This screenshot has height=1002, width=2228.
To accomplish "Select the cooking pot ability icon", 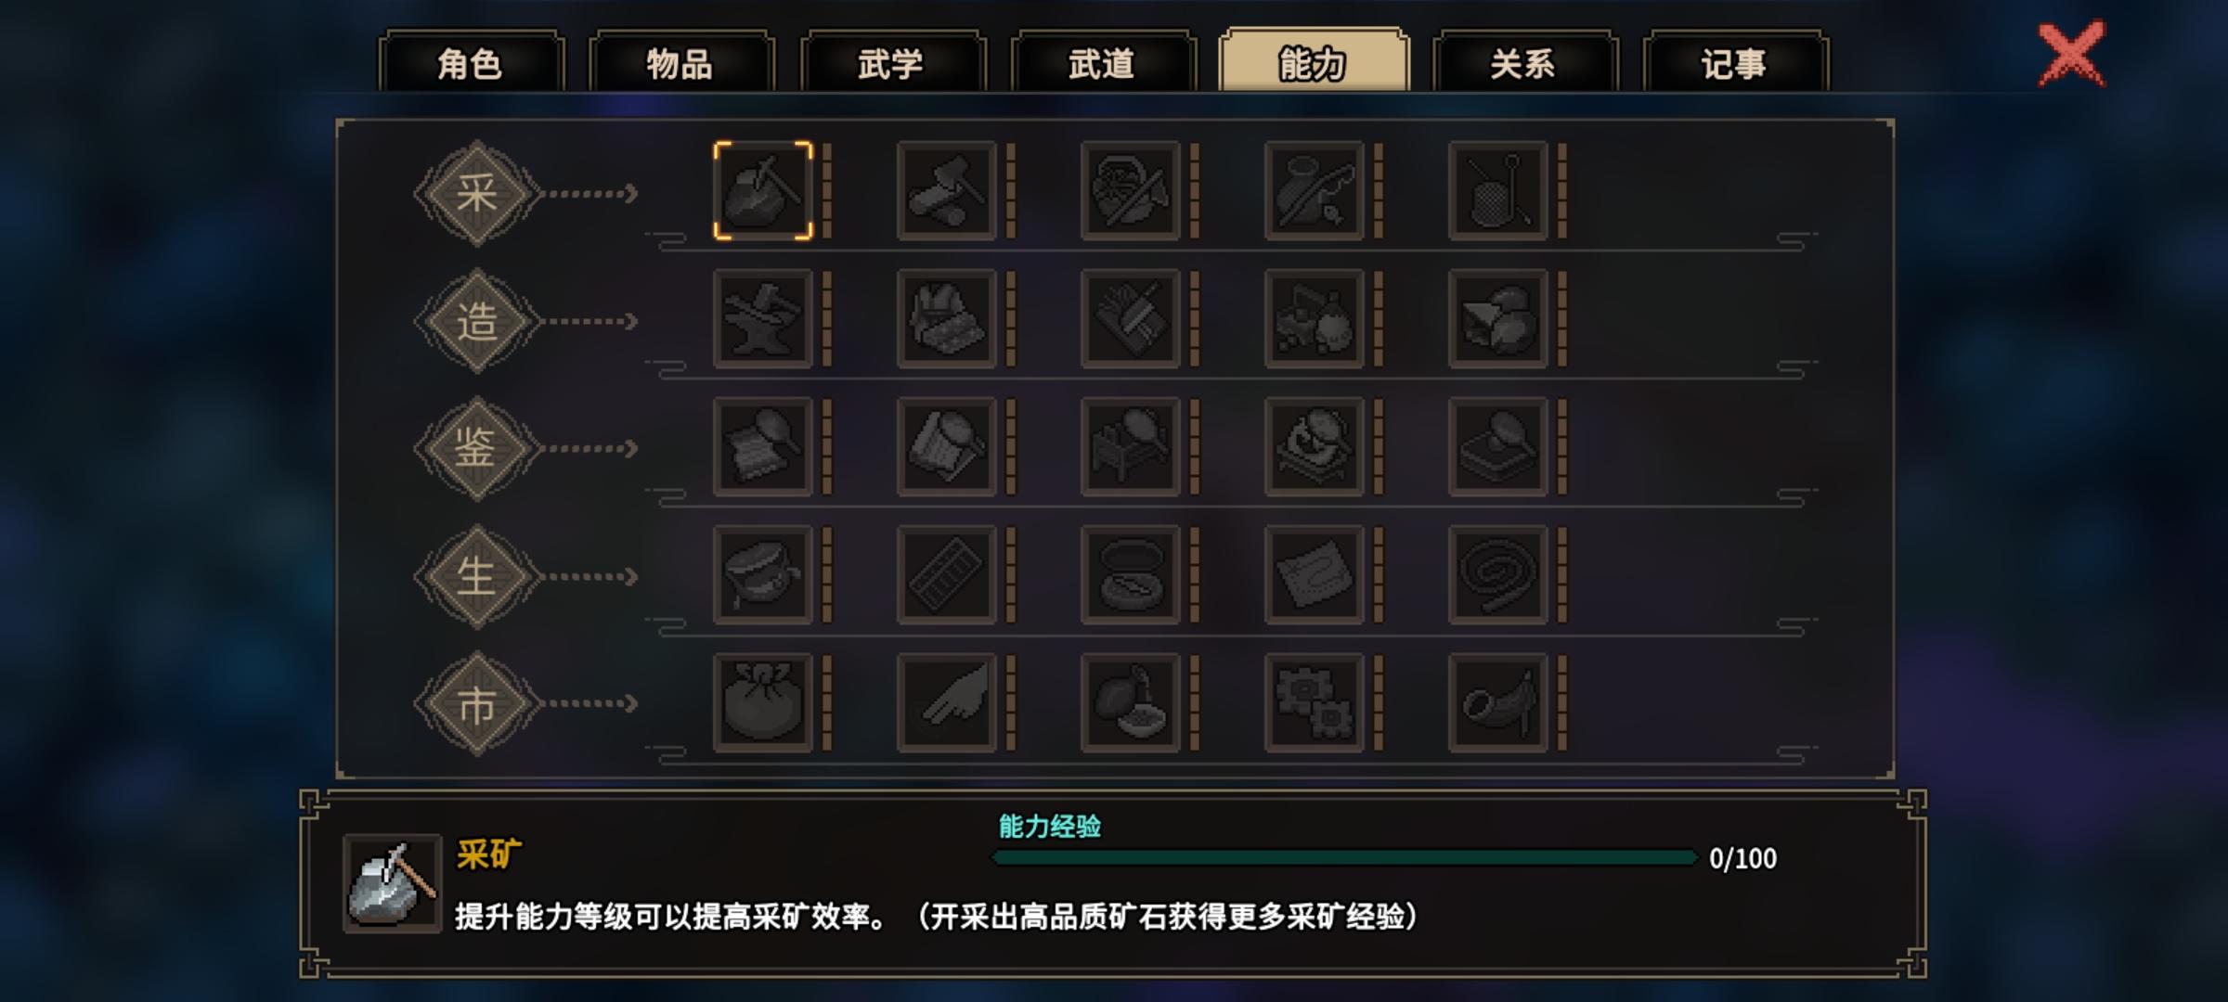I will tap(762, 574).
